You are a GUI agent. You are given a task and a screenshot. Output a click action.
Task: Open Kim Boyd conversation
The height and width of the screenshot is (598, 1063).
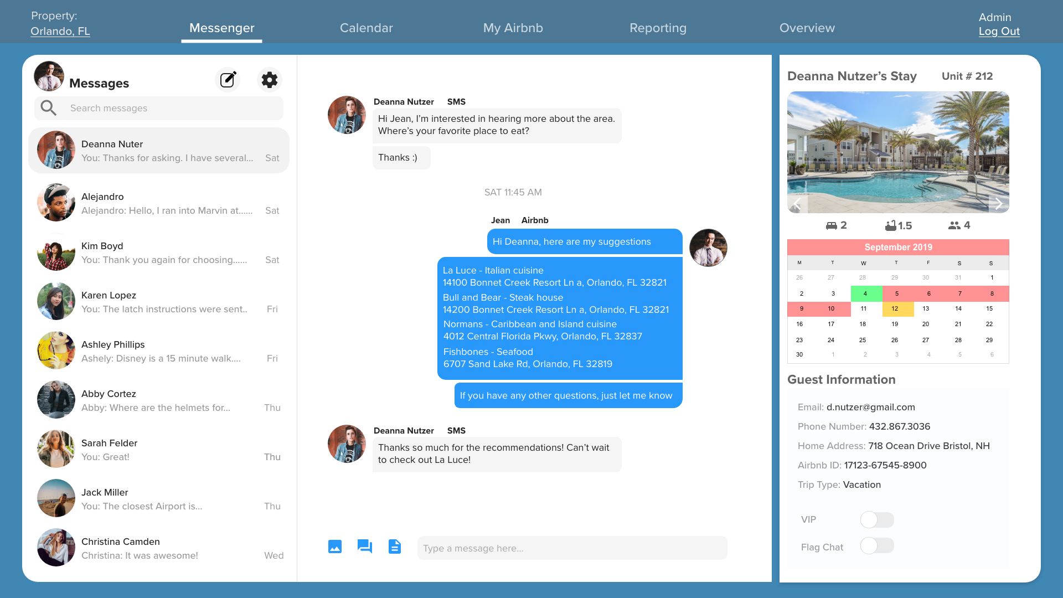(x=159, y=252)
